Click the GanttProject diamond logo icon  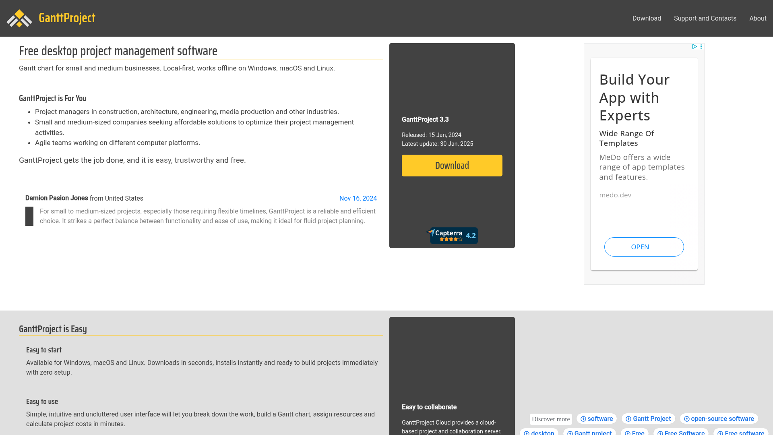coord(19,18)
